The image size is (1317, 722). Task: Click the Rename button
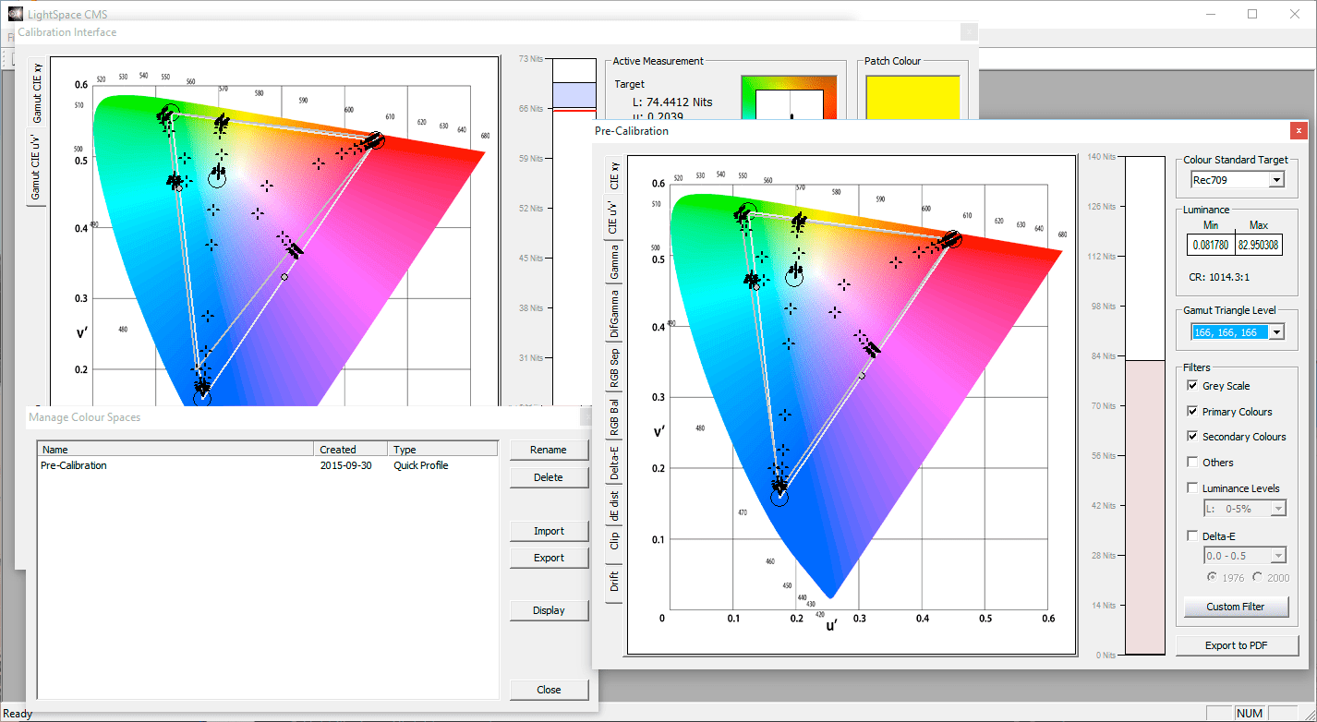(x=549, y=450)
